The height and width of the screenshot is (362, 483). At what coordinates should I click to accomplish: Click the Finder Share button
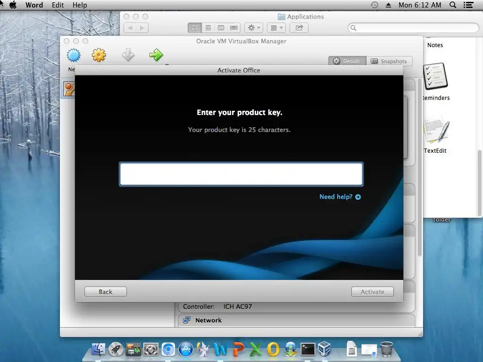299,28
